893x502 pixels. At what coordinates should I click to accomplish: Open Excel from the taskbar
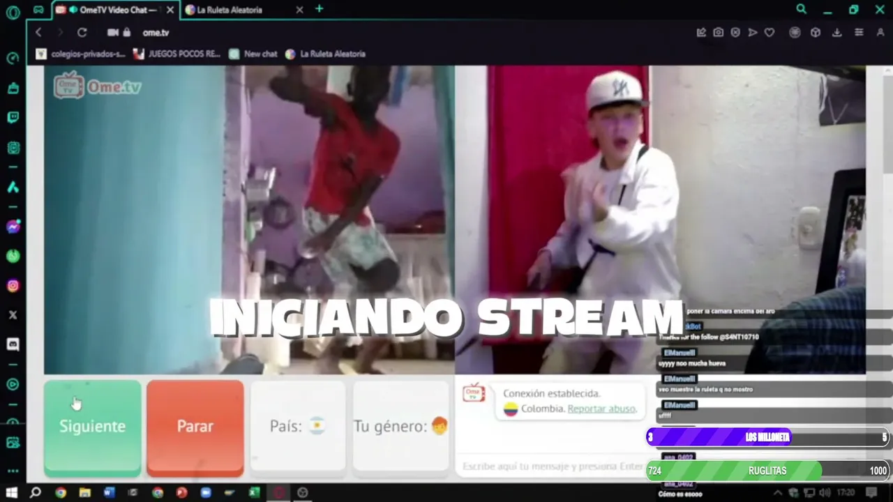(254, 493)
